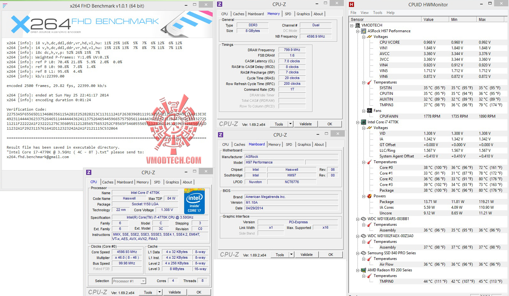Select the Samsung SSD 840 PRO drive icon
Screen dimensions: 509x296
point(364,253)
